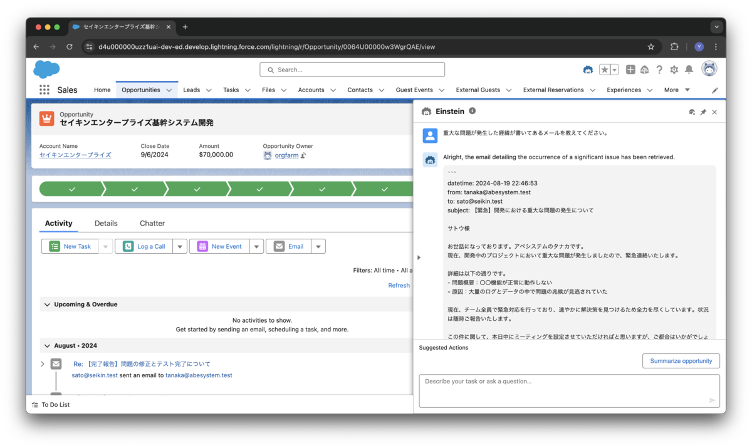The height and width of the screenshot is (448, 752).
Task: Open the Guest Events tab
Action: (x=414, y=90)
